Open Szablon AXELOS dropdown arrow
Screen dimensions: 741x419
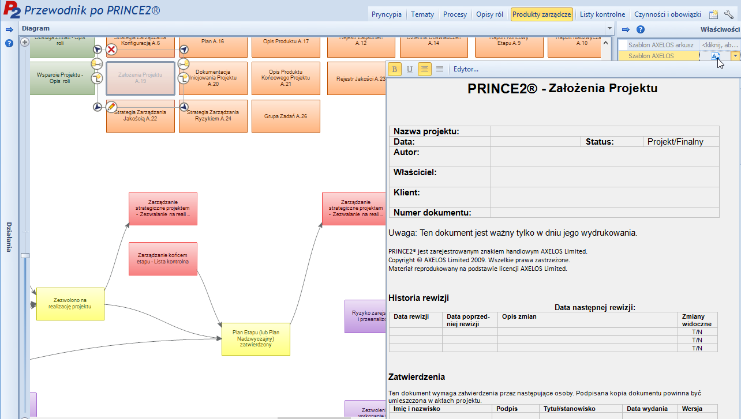tap(735, 56)
